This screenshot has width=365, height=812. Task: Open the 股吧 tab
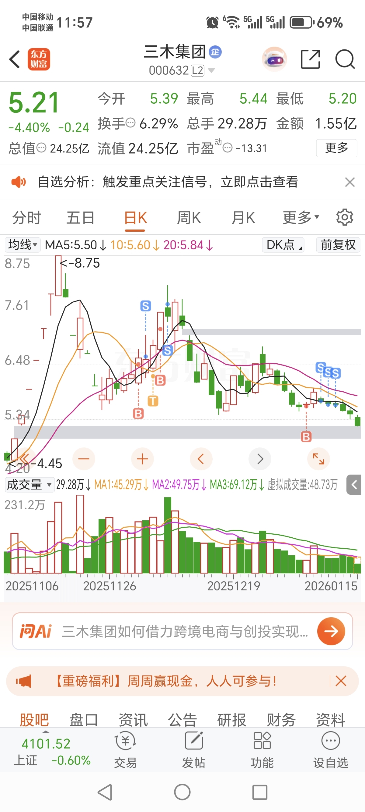(34, 720)
